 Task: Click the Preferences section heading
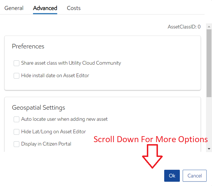28,46
